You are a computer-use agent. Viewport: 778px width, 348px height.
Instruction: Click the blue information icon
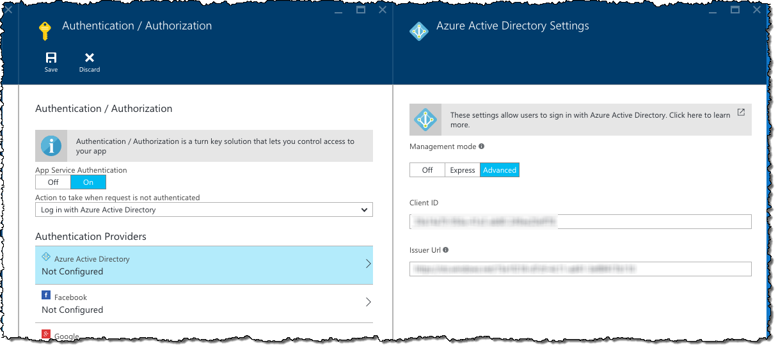[51, 146]
